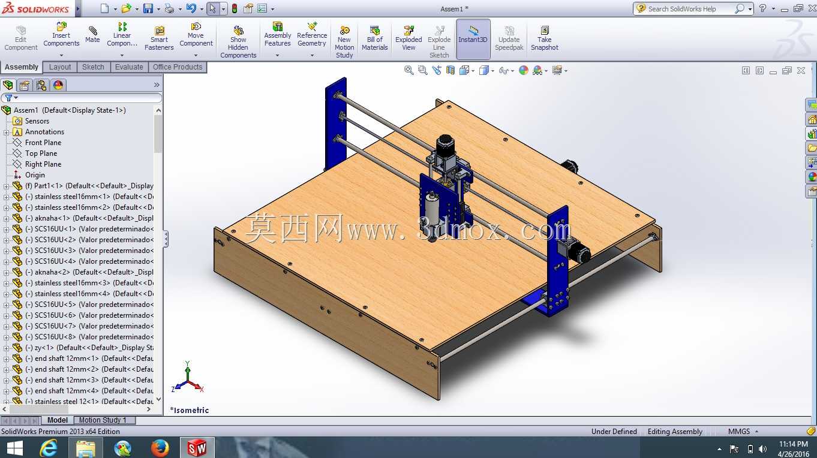This screenshot has width=817, height=458.
Task: Expand Reference Geometry dropdown arrow
Action: [312, 55]
